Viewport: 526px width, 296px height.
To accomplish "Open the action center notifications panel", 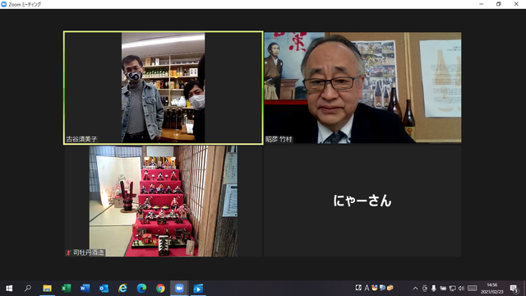I will pyautogui.click(x=514, y=289).
